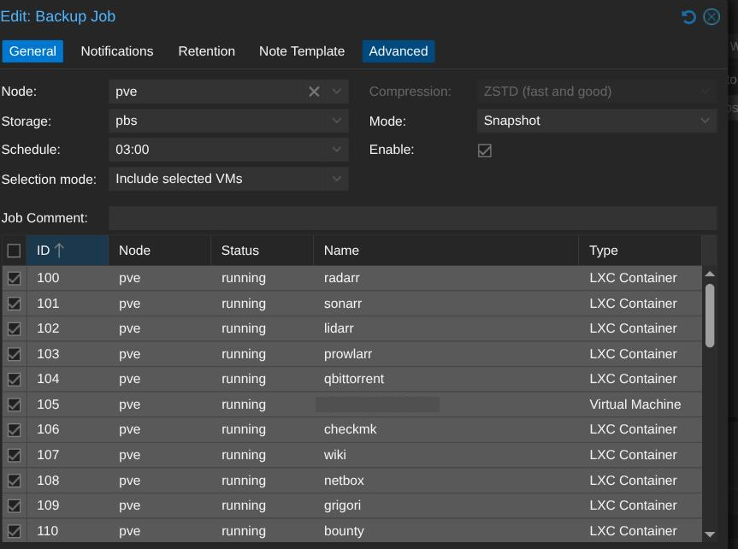Image resolution: width=738 pixels, height=549 pixels.
Task: Toggle the Enable checkbox
Action: pos(484,151)
